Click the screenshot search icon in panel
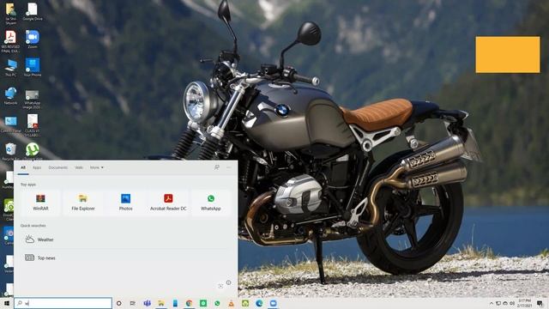The image size is (549, 309). [220, 286]
